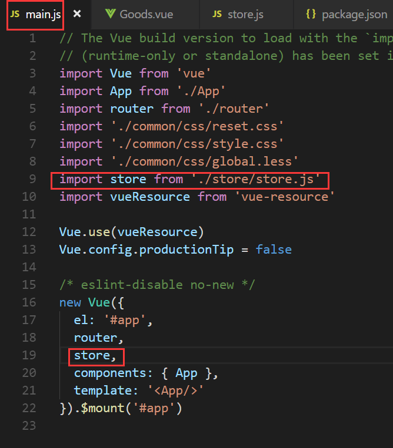Click components property on line 20
This screenshot has height=448, width=393.
tap(110, 373)
